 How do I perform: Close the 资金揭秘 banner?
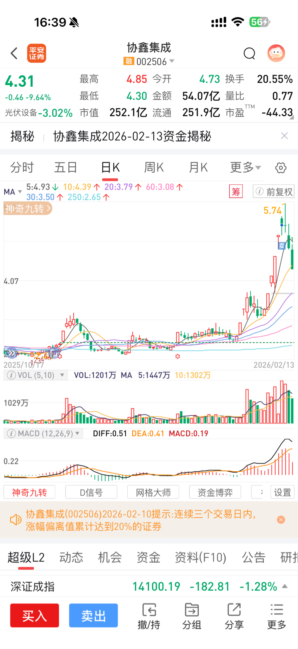pos(284,136)
